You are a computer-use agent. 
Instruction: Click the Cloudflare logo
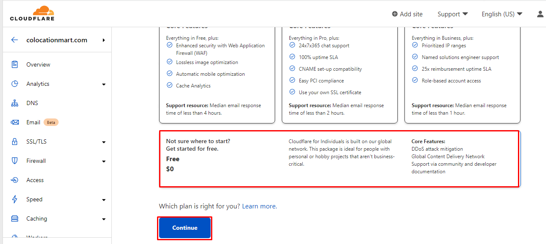point(32,13)
